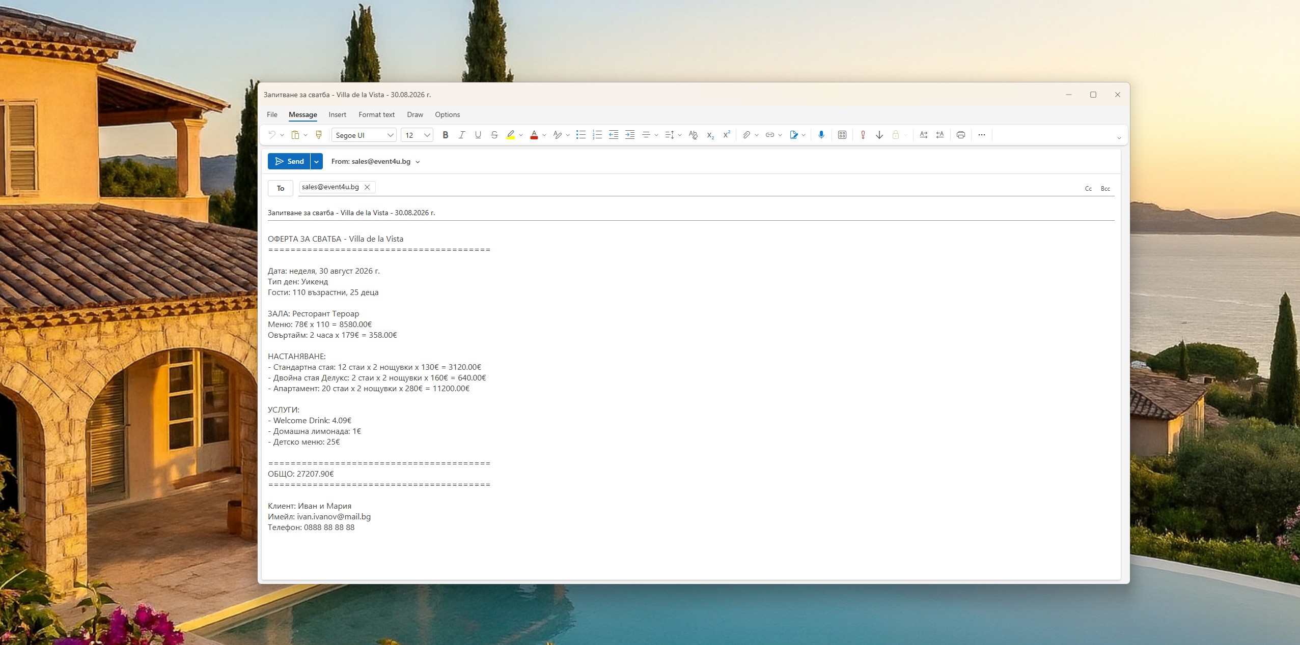Toggle strikethrough formatting
Image resolution: width=1300 pixels, height=645 pixels.
pos(494,135)
